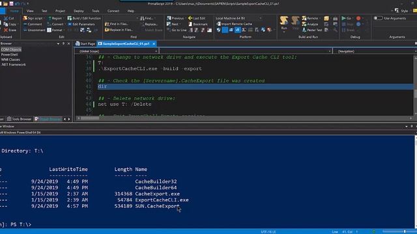Open the Deploy ribbon tab
This screenshot has width=417, height=234.
tap(78, 11)
